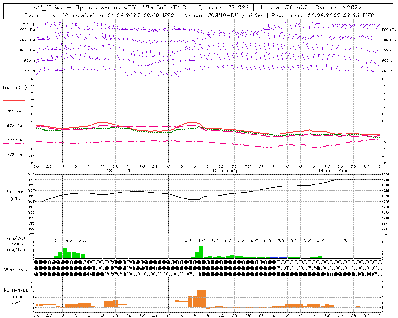Click the 'Td 2м' dew point legend entry
This screenshot has height=318, width=398.
pos(15,111)
